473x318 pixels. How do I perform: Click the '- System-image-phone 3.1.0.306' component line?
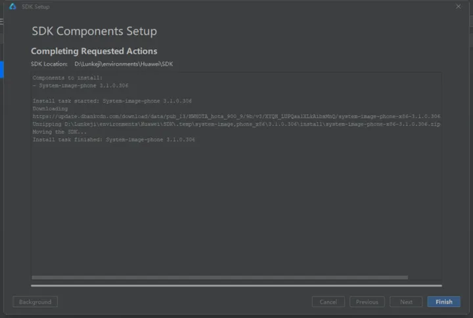click(x=81, y=85)
